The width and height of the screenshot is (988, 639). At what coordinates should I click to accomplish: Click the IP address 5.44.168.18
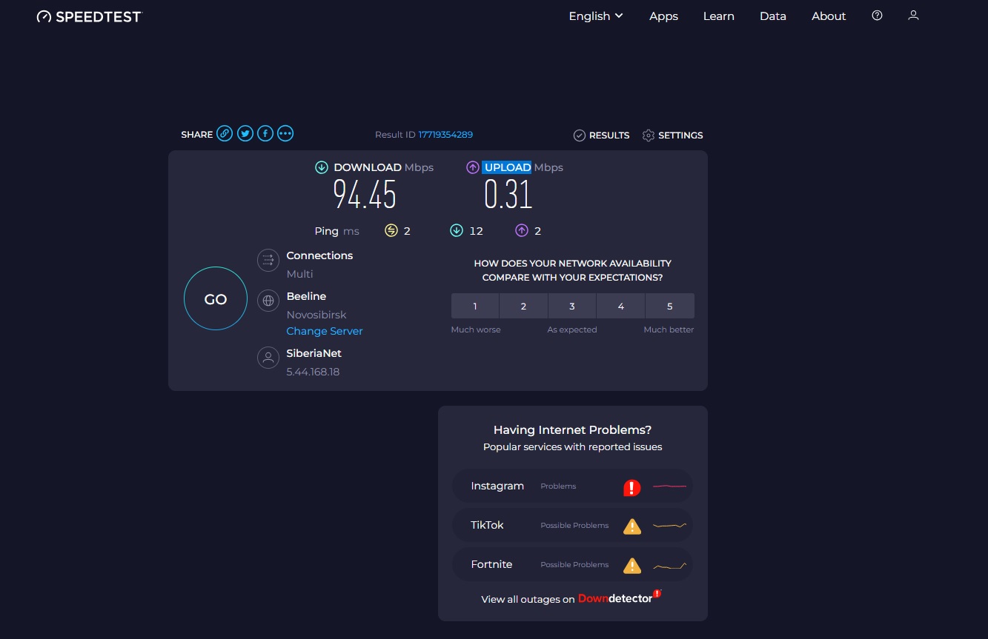click(x=313, y=372)
